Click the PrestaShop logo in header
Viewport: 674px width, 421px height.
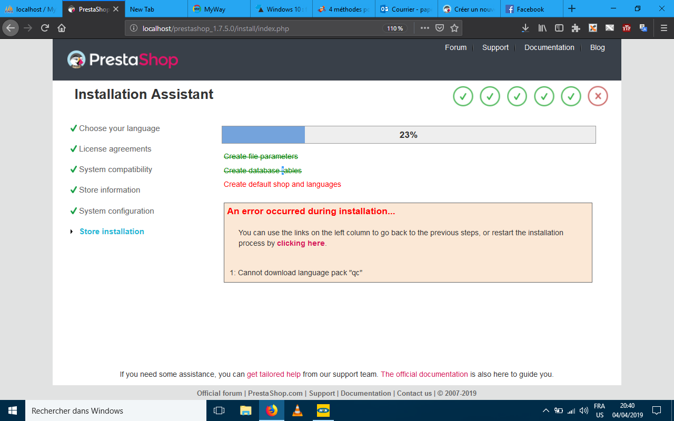point(123,59)
